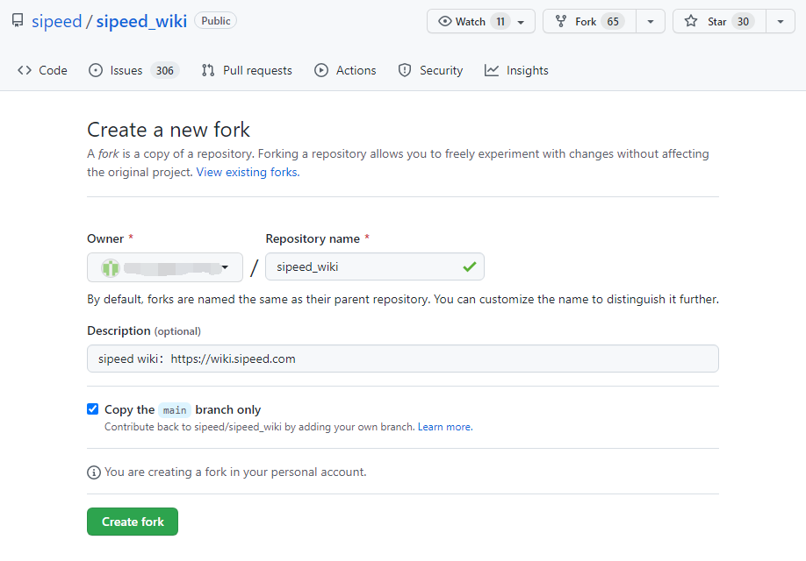Open the Owner selection dropdown
806x561 pixels.
coord(165,267)
